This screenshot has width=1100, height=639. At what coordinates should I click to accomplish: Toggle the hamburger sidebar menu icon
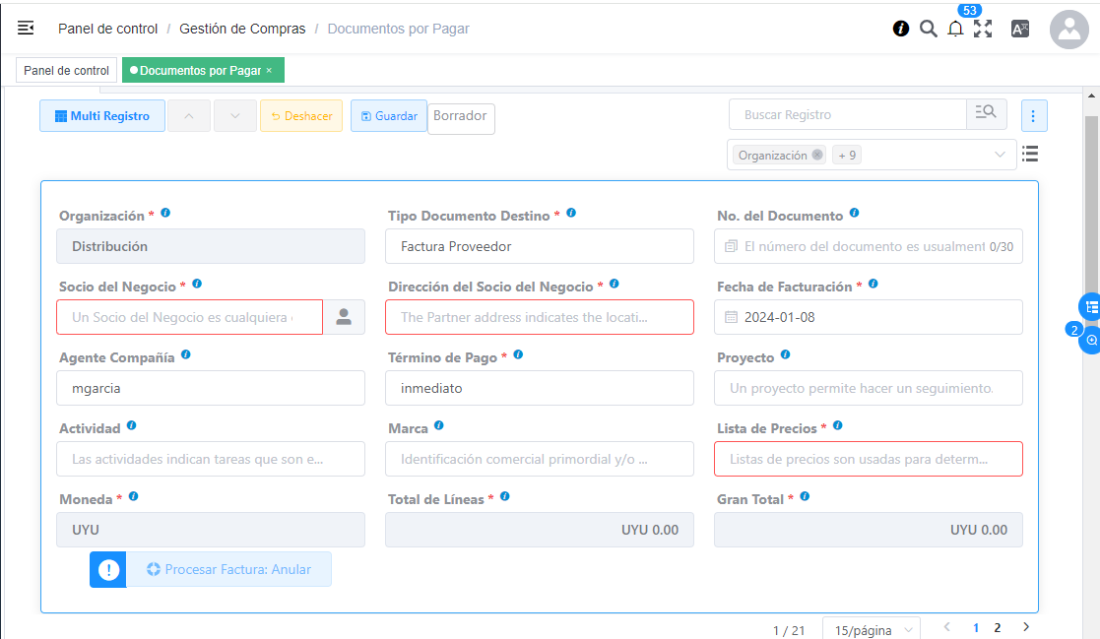(x=27, y=29)
